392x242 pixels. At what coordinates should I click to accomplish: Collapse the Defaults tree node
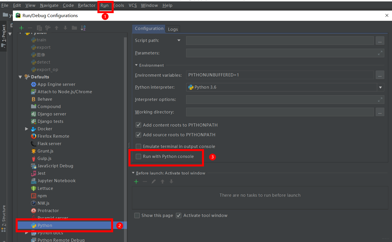coord(20,77)
